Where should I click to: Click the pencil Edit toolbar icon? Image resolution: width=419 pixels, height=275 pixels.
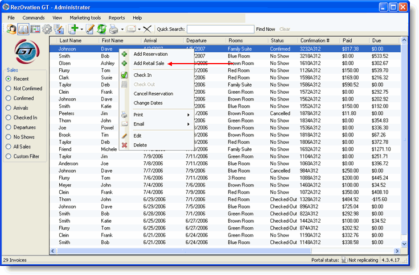coord(90,29)
